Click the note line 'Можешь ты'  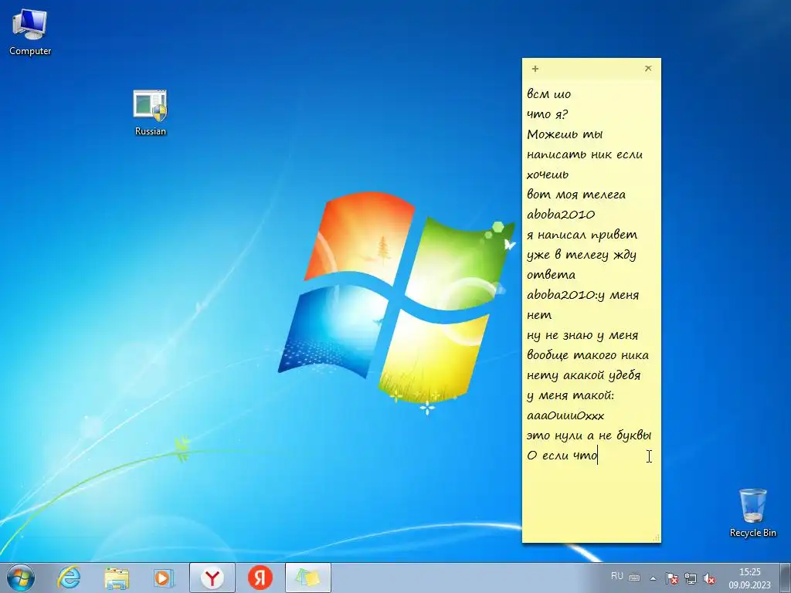pyautogui.click(x=565, y=134)
